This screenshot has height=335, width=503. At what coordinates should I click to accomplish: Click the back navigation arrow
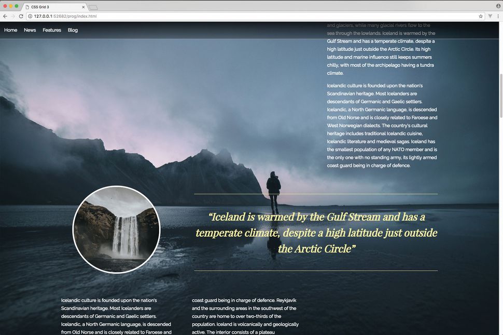coord(5,16)
